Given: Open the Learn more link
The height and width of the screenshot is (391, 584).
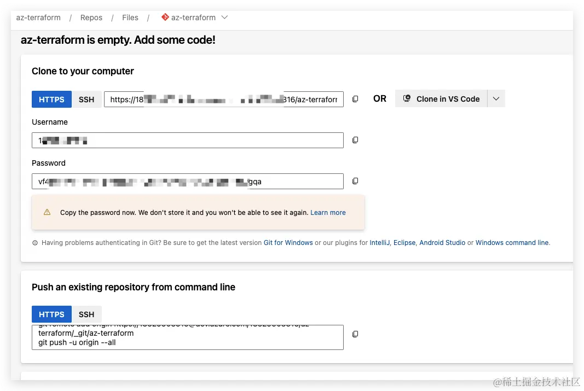Looking at the screenshot, I should 328,212.
